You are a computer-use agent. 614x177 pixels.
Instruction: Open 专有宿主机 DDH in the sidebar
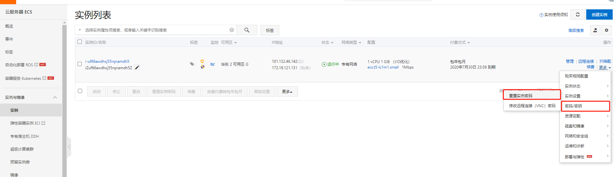[25, 136]
